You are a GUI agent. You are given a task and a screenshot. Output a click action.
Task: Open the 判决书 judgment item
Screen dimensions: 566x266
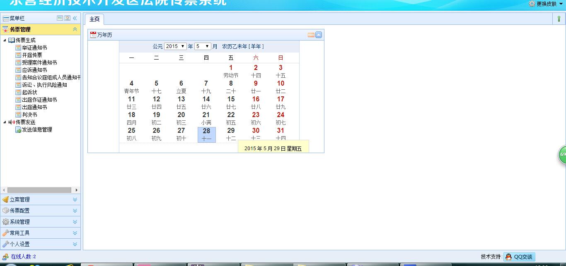click(x=29, y=115)
